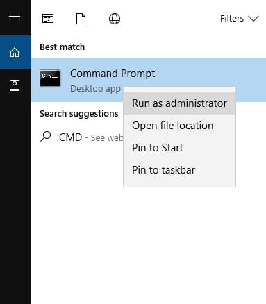Open the Home sidebar icon
The height and width of the screenshot is (304, 266).
click(15, 52)
